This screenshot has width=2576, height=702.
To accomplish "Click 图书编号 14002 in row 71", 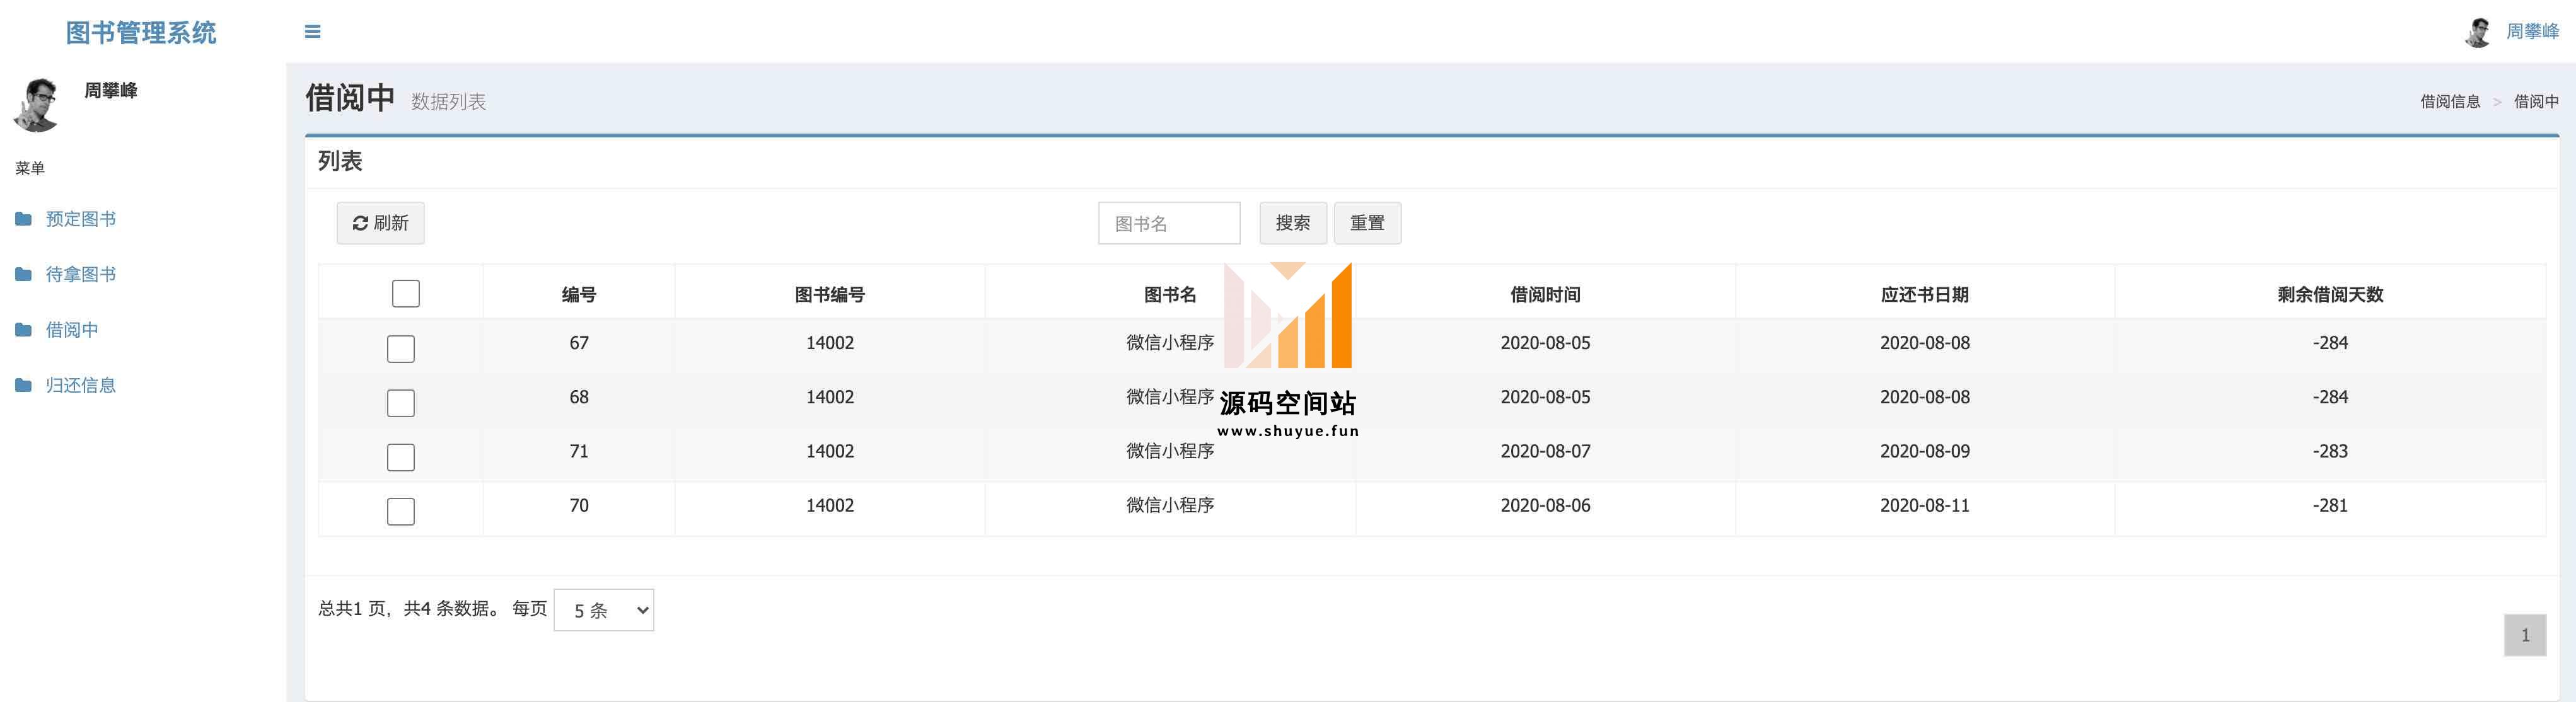I will coord(830,451).
